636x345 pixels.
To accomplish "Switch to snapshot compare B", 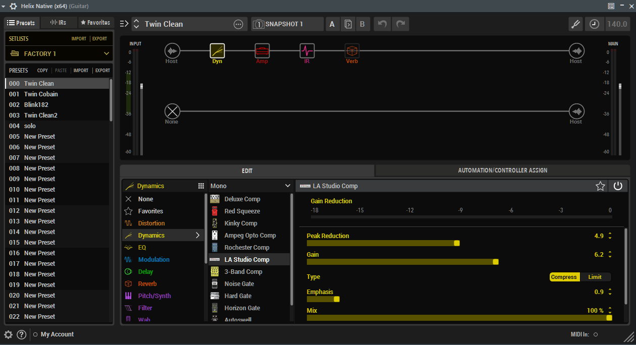I will point(362,24).
